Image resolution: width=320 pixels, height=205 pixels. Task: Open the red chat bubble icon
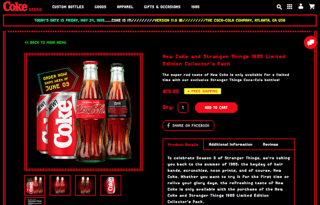pyautogui.click(x=310, y=42)
